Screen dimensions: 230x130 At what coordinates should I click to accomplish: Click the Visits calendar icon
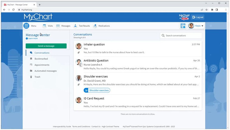click(44, 26)
